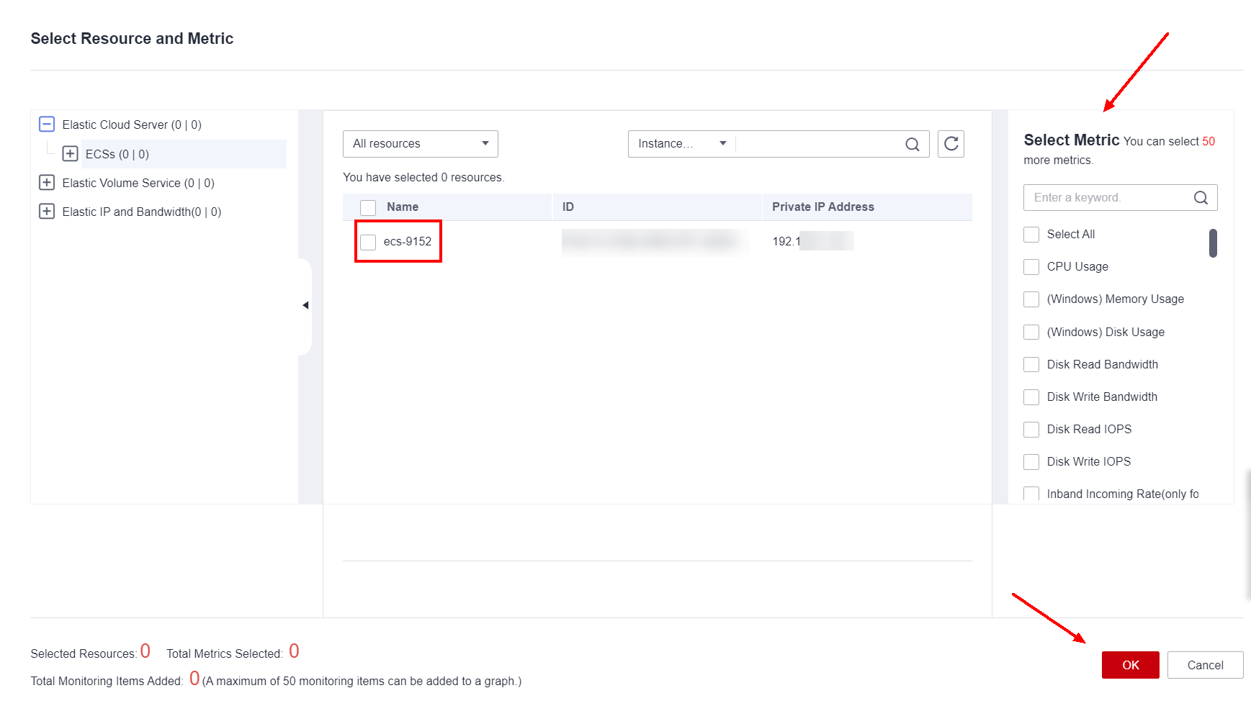Tick the Name column select-all checkbox

click(368, 207)
